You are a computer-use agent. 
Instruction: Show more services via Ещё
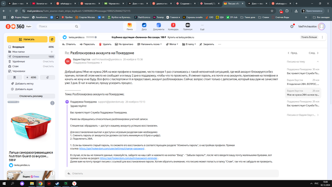pyautogui.click(x=202, y=27)
